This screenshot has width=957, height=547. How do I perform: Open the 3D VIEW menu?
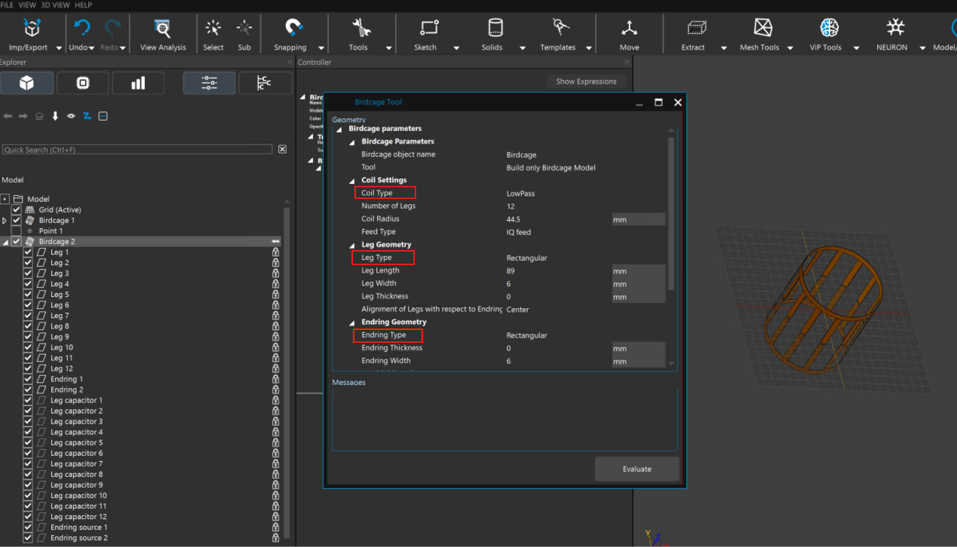[x=56, y=5]
